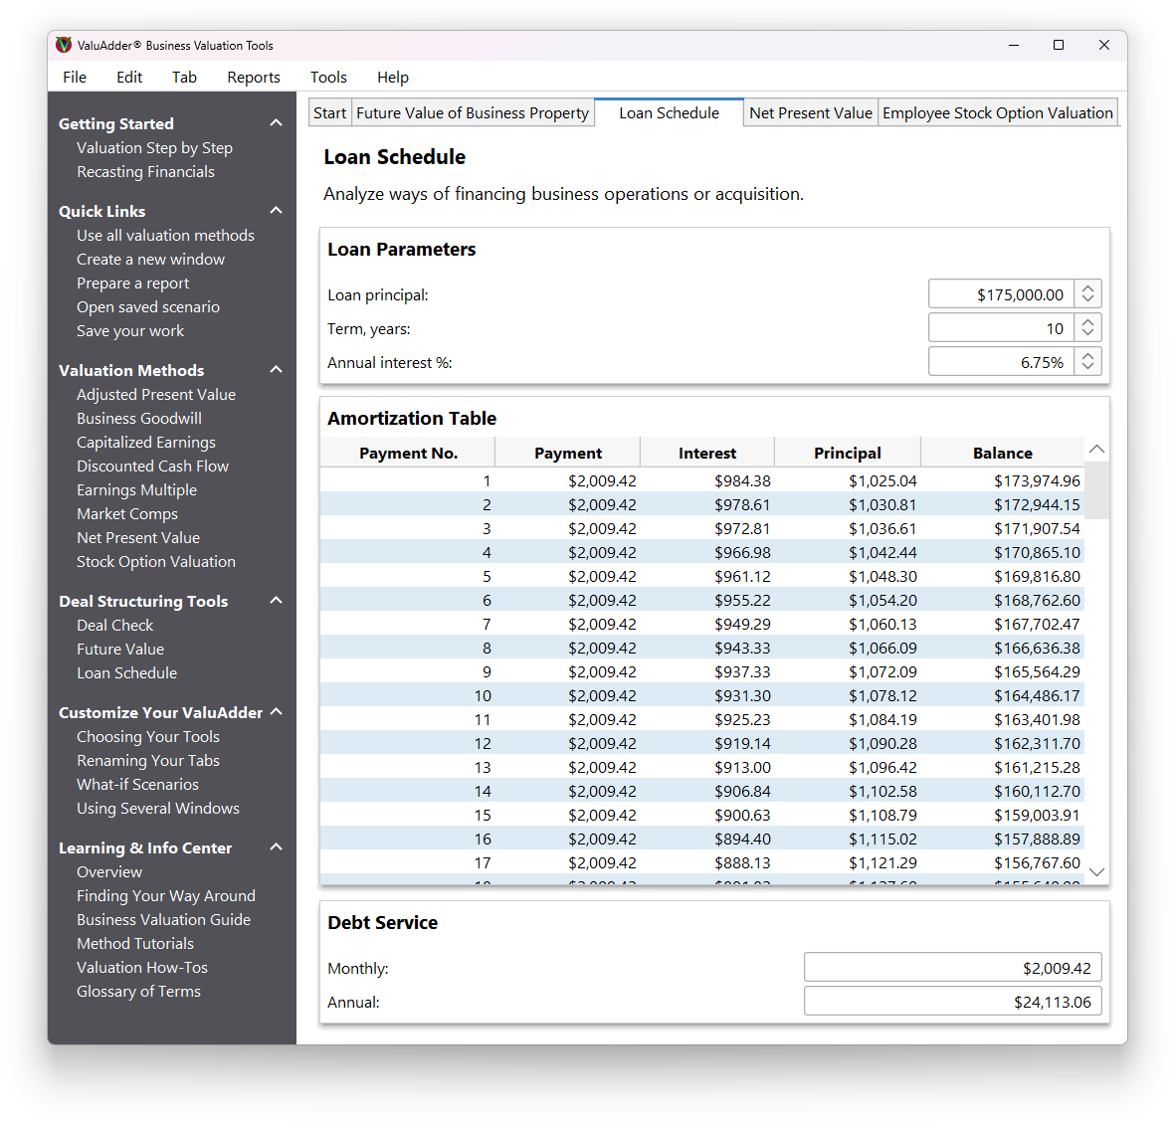Open What-if Scenarios link
This screenshot has height=1124, width=1175.
138,785
